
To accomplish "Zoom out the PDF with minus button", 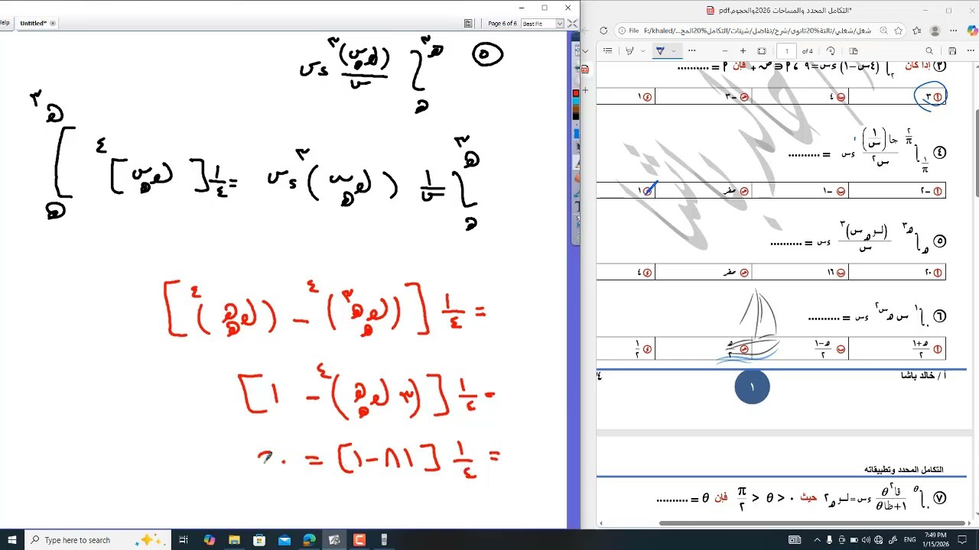I will (725, 50).
